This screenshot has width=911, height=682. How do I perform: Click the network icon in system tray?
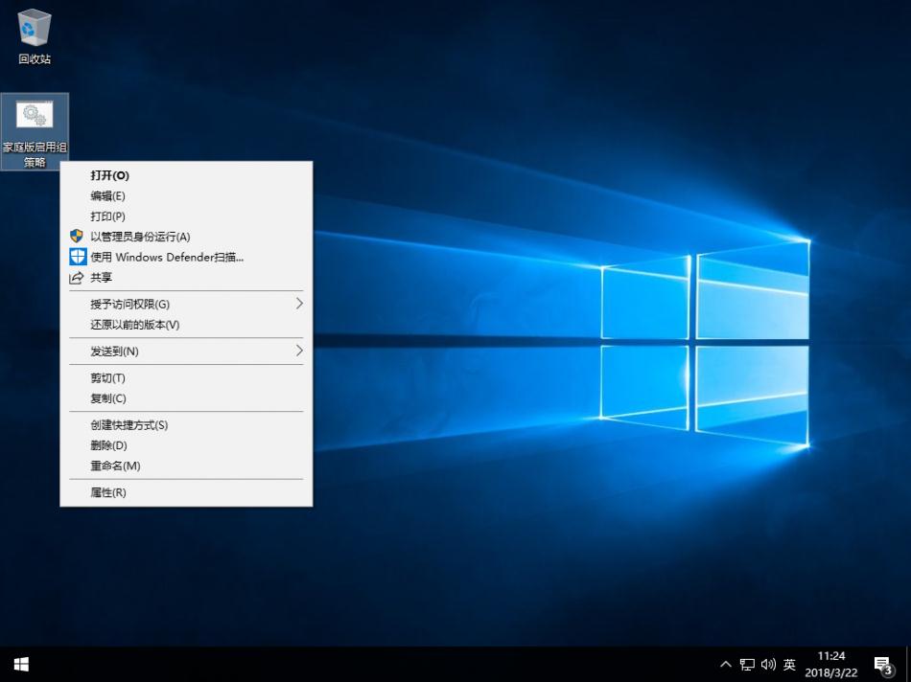pos(747,664)
